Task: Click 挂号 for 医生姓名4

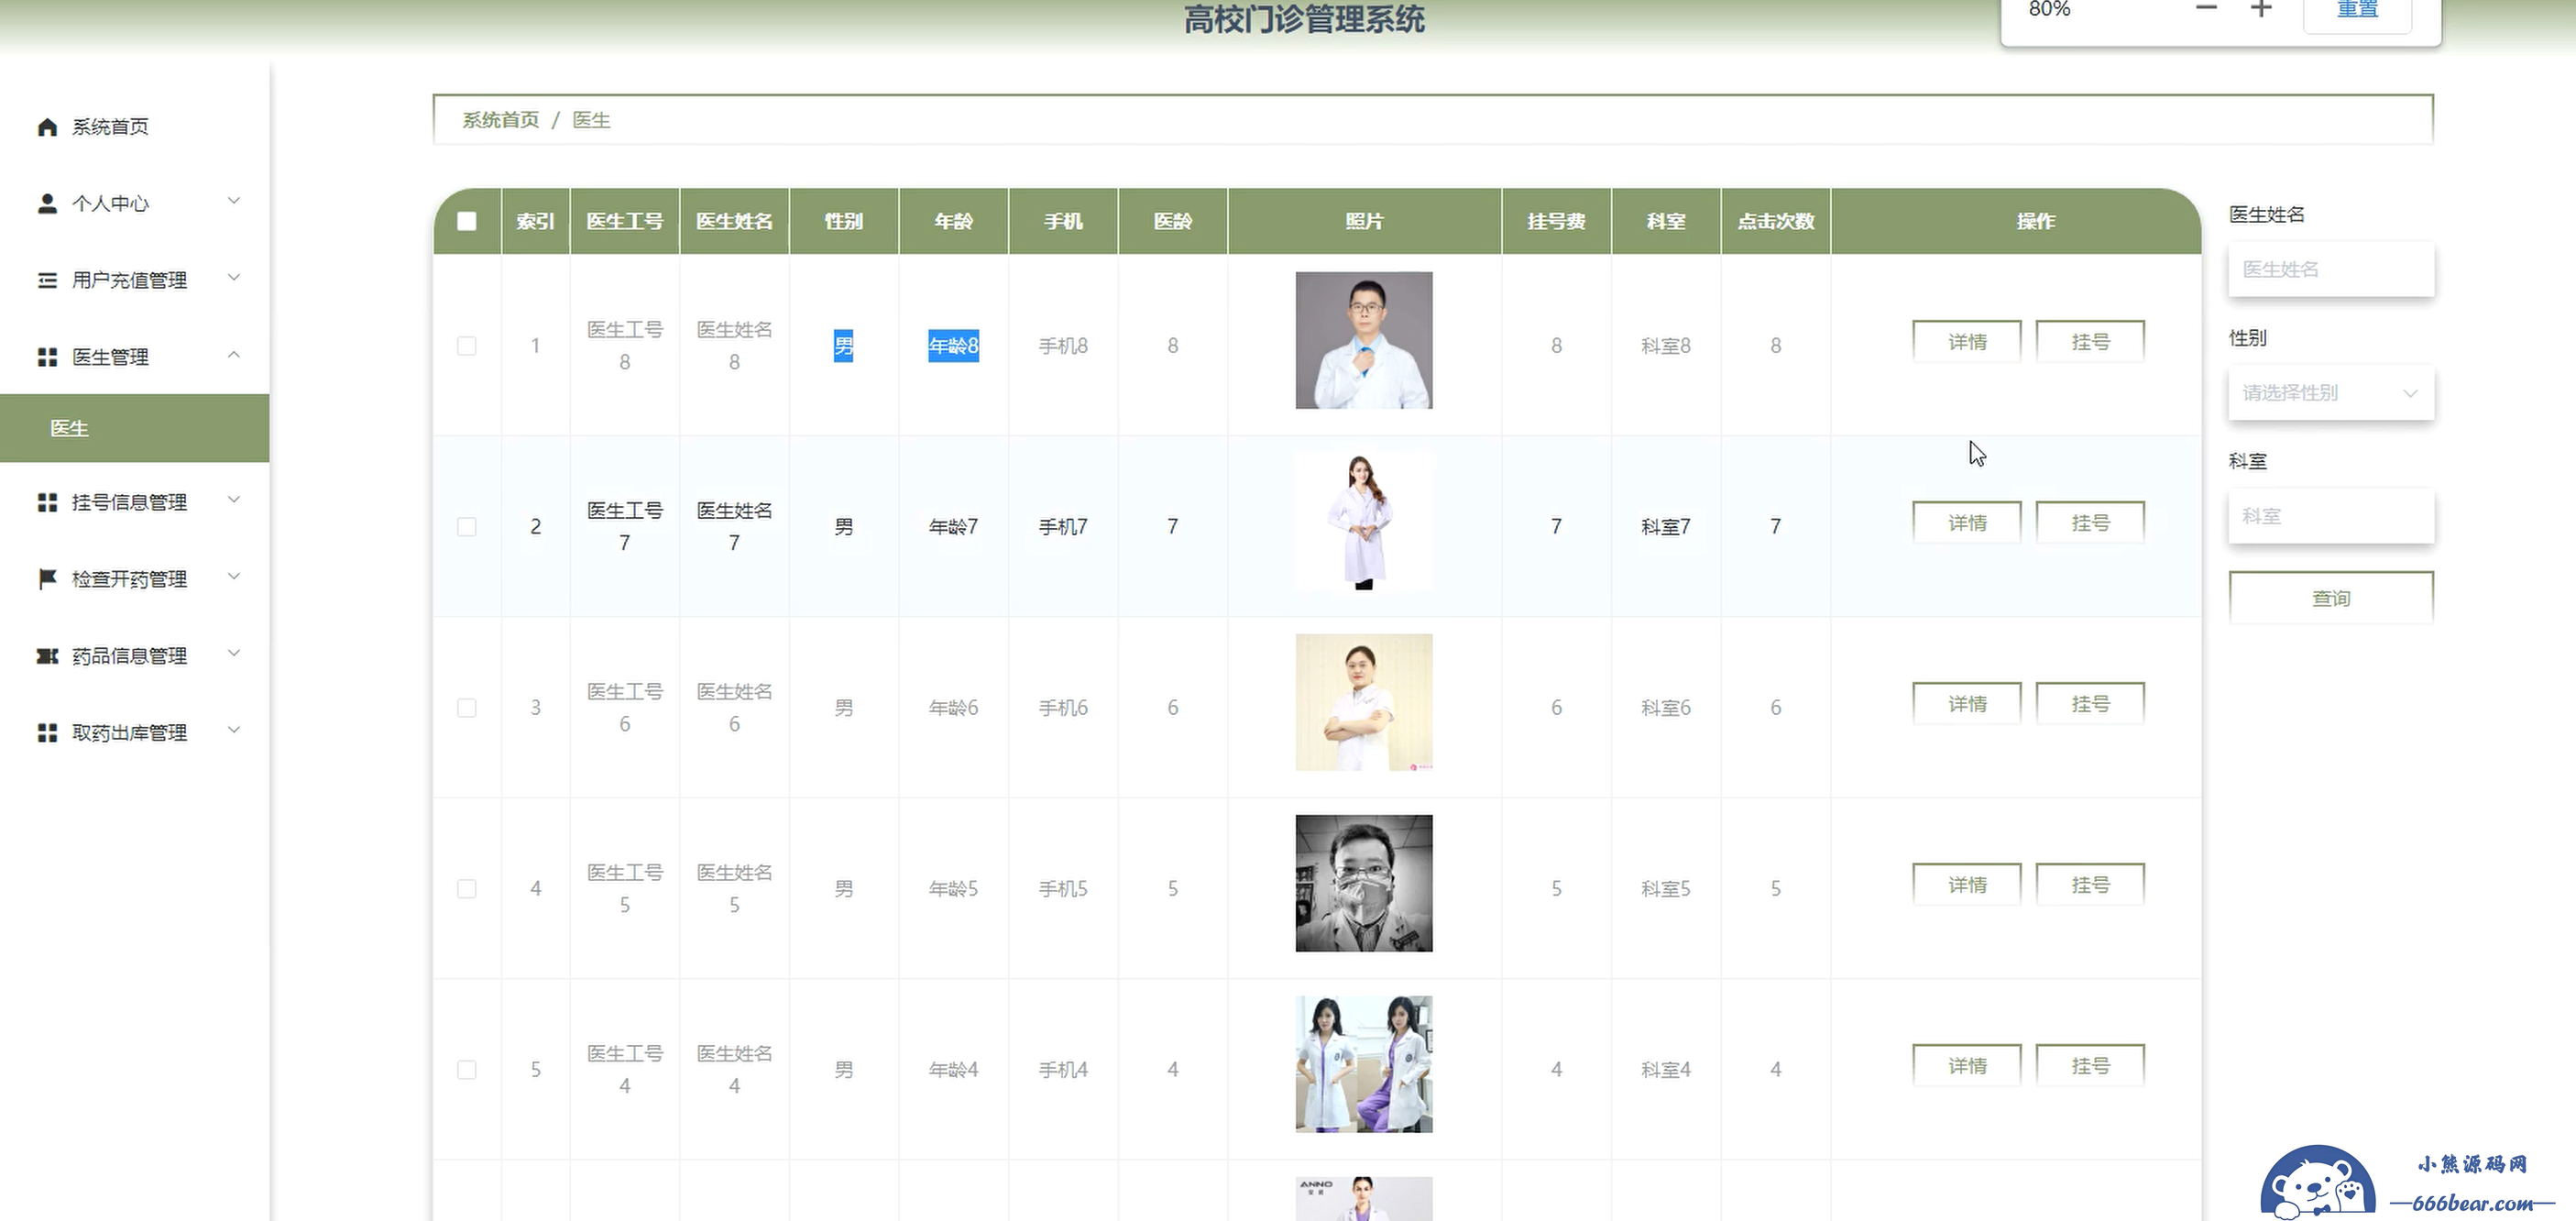Action: click(2090, 1066)
